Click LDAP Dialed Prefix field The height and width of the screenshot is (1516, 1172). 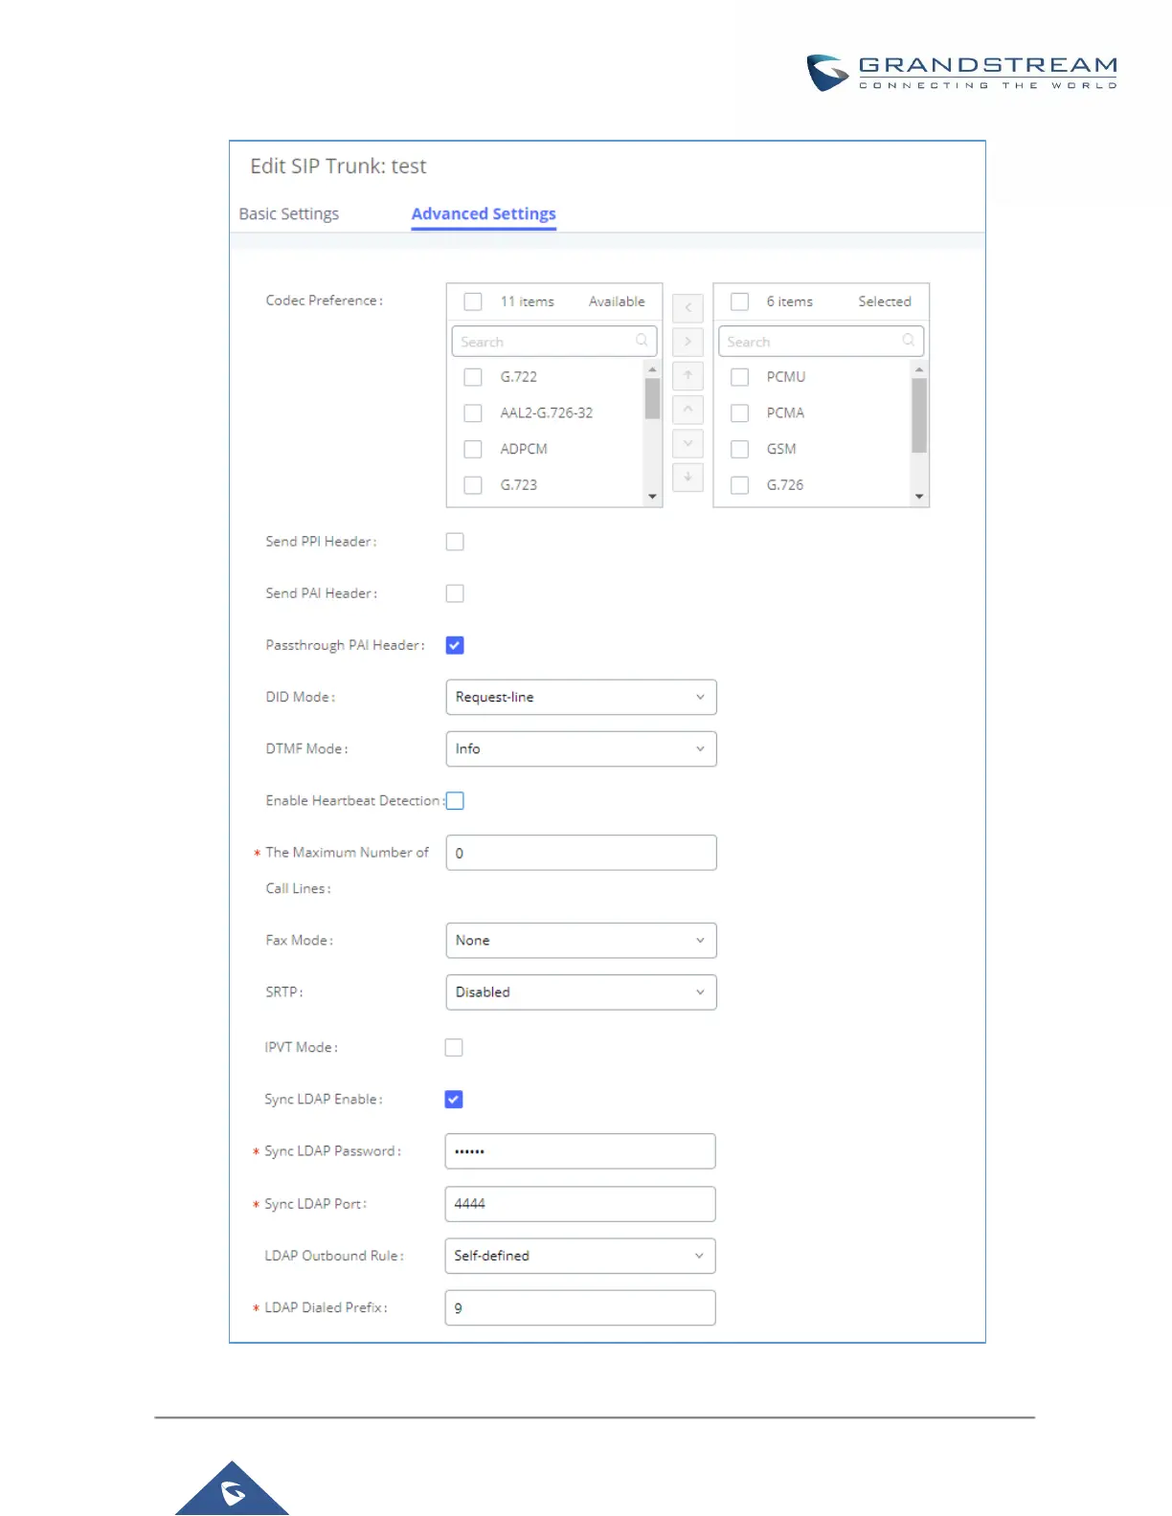[580, 1308]
